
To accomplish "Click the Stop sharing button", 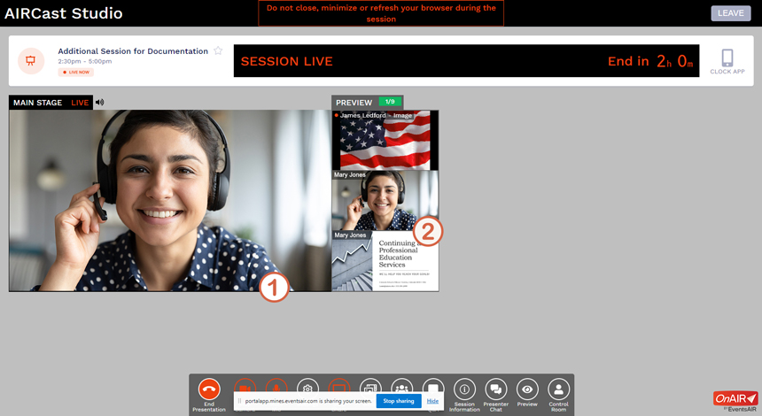I will point(399,401).
